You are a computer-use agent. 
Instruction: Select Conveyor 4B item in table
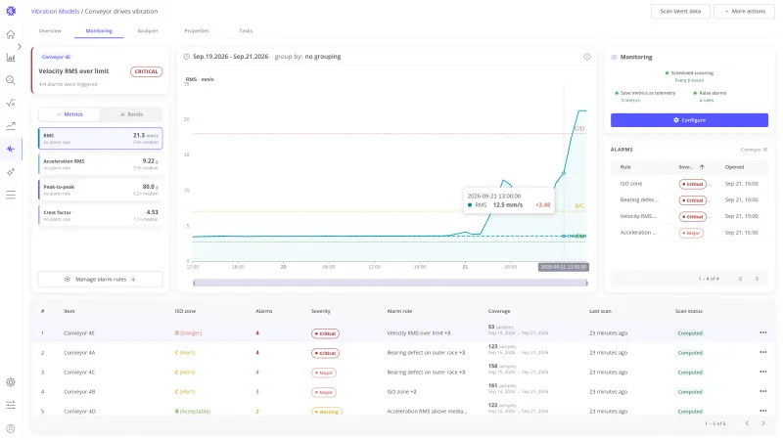point(79,392)
